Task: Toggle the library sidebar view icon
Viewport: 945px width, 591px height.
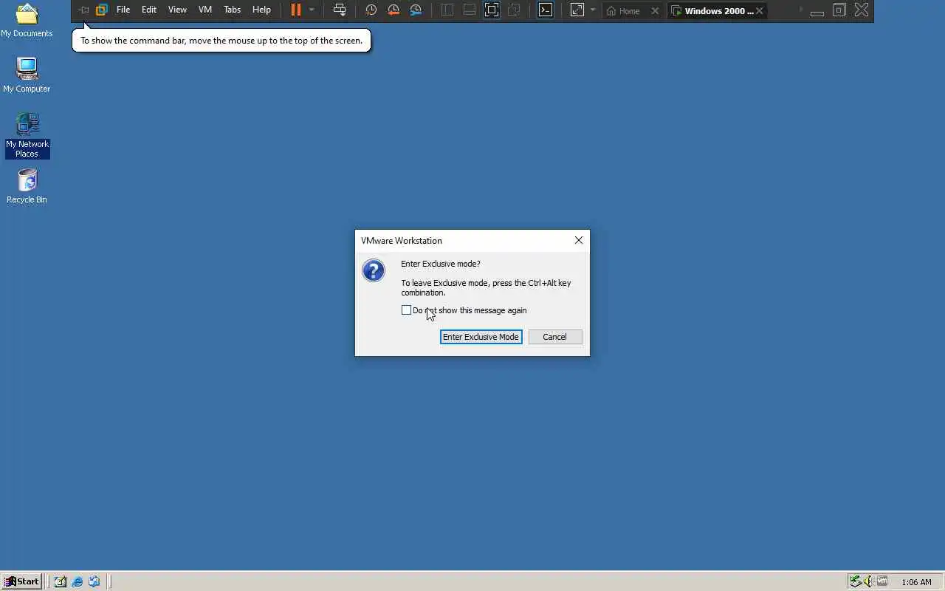Action: click(x=447, y=10)
